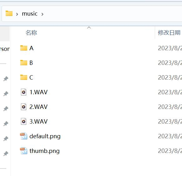Click the pin icon beside default.png row
182x176 pixels.
coord(6,139)
